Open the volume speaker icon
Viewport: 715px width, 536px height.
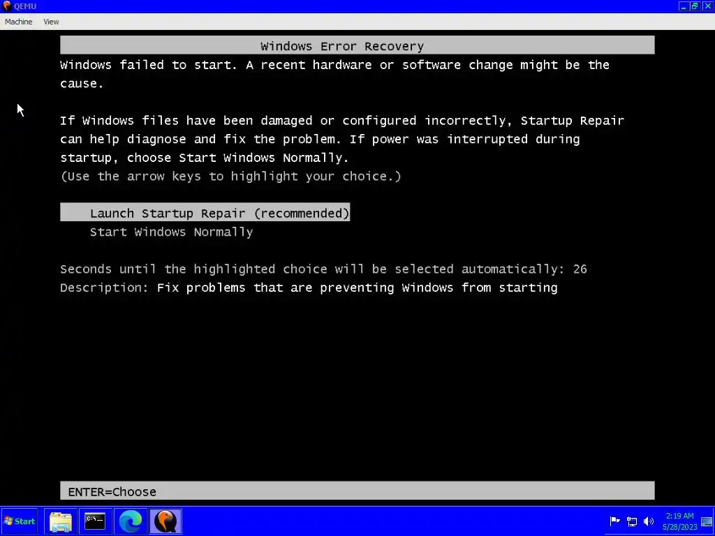coord(648,521)
